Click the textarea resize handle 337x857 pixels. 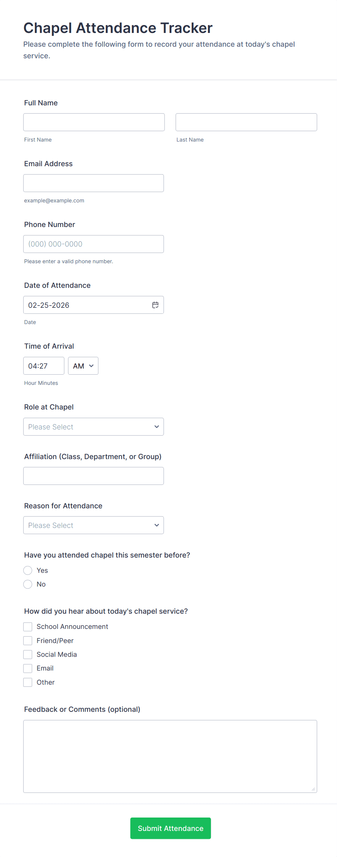313,789
